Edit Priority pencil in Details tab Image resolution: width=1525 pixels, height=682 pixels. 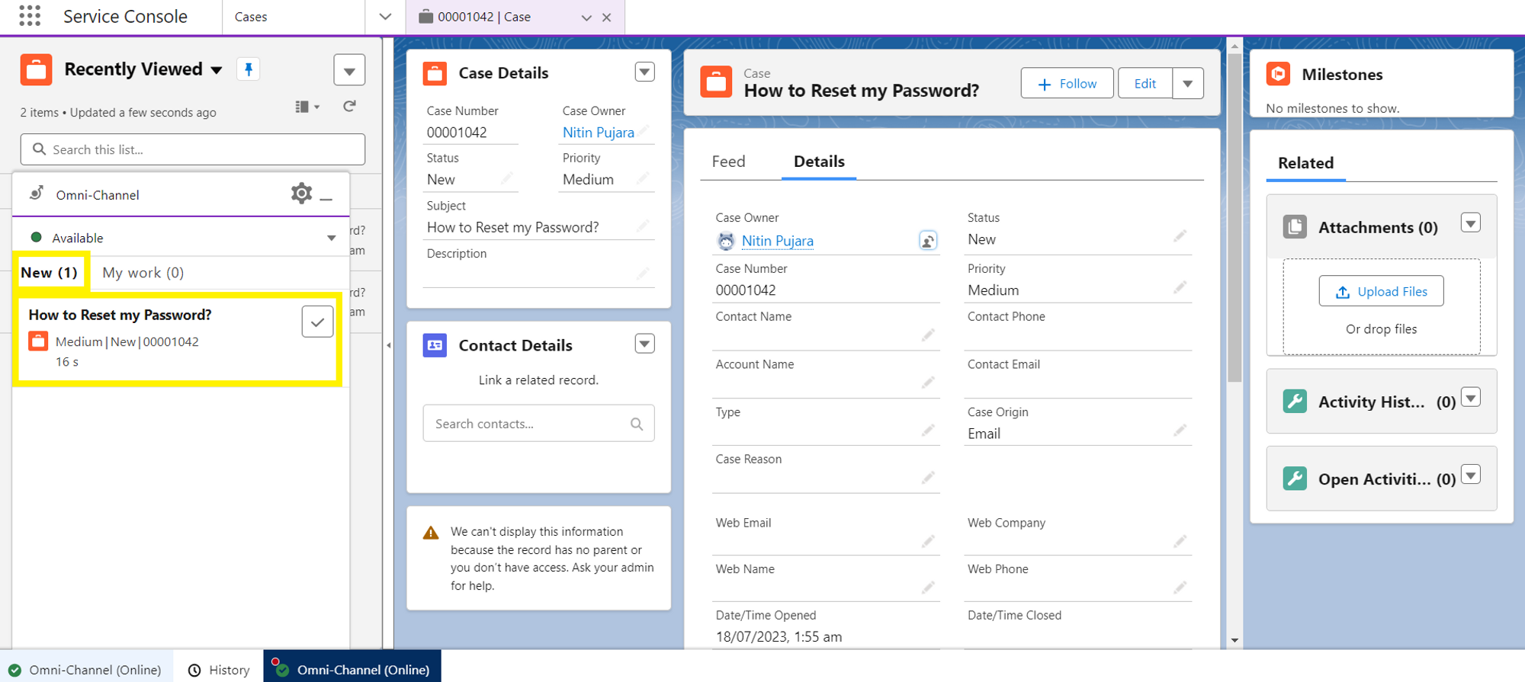point(1180,287)
